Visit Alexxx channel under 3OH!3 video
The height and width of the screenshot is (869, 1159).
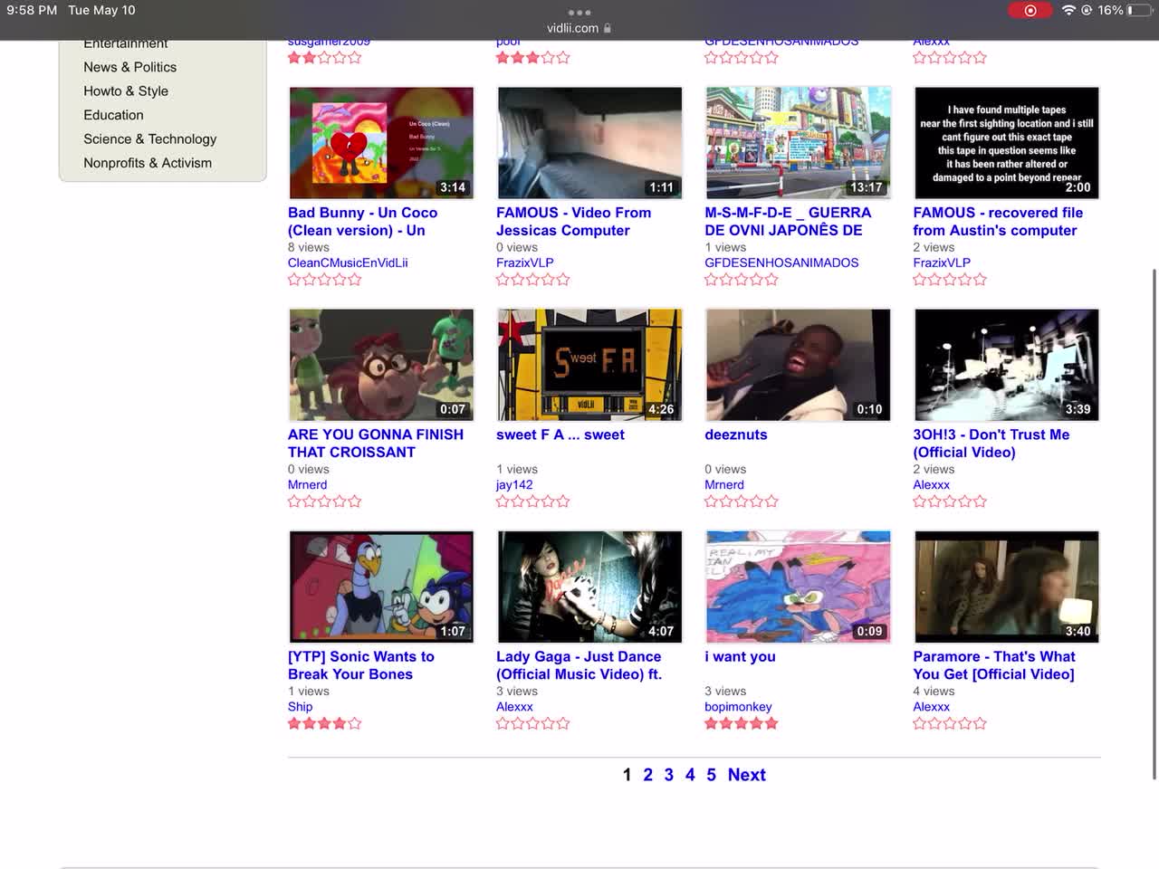click(932, 484)
